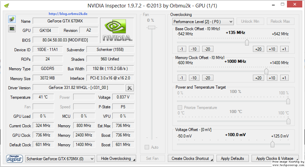Click the Device ID value 10DE - 11A1
The height and width of the screenshot is (167, 305).
pyautogui.click(x=48, y=50)
